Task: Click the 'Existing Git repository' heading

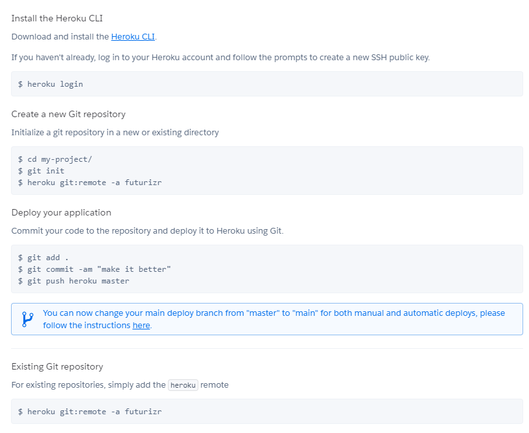Action: tap(57, 366)
